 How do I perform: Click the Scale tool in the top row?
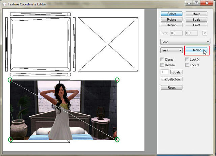[196, 20]
